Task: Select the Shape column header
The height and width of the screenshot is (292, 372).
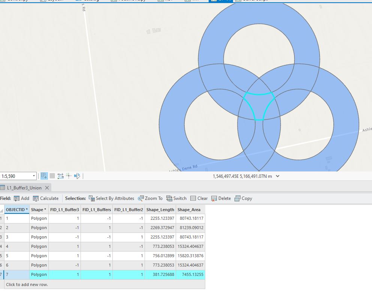Action: pyautogui.click(x=39, y=210)
